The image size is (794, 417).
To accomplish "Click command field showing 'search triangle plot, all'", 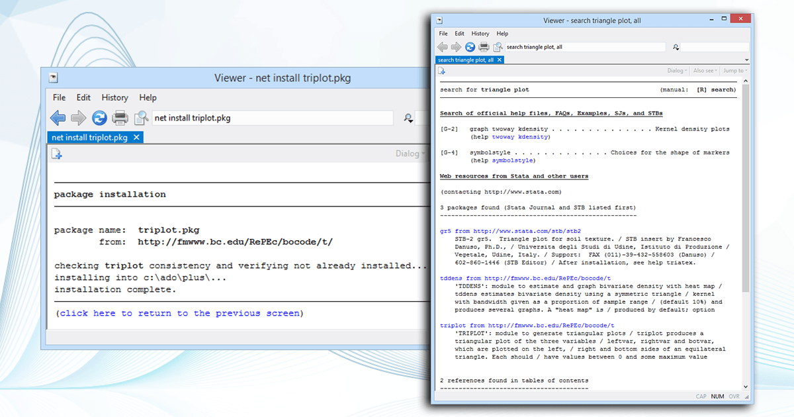I will pos(585,47).
